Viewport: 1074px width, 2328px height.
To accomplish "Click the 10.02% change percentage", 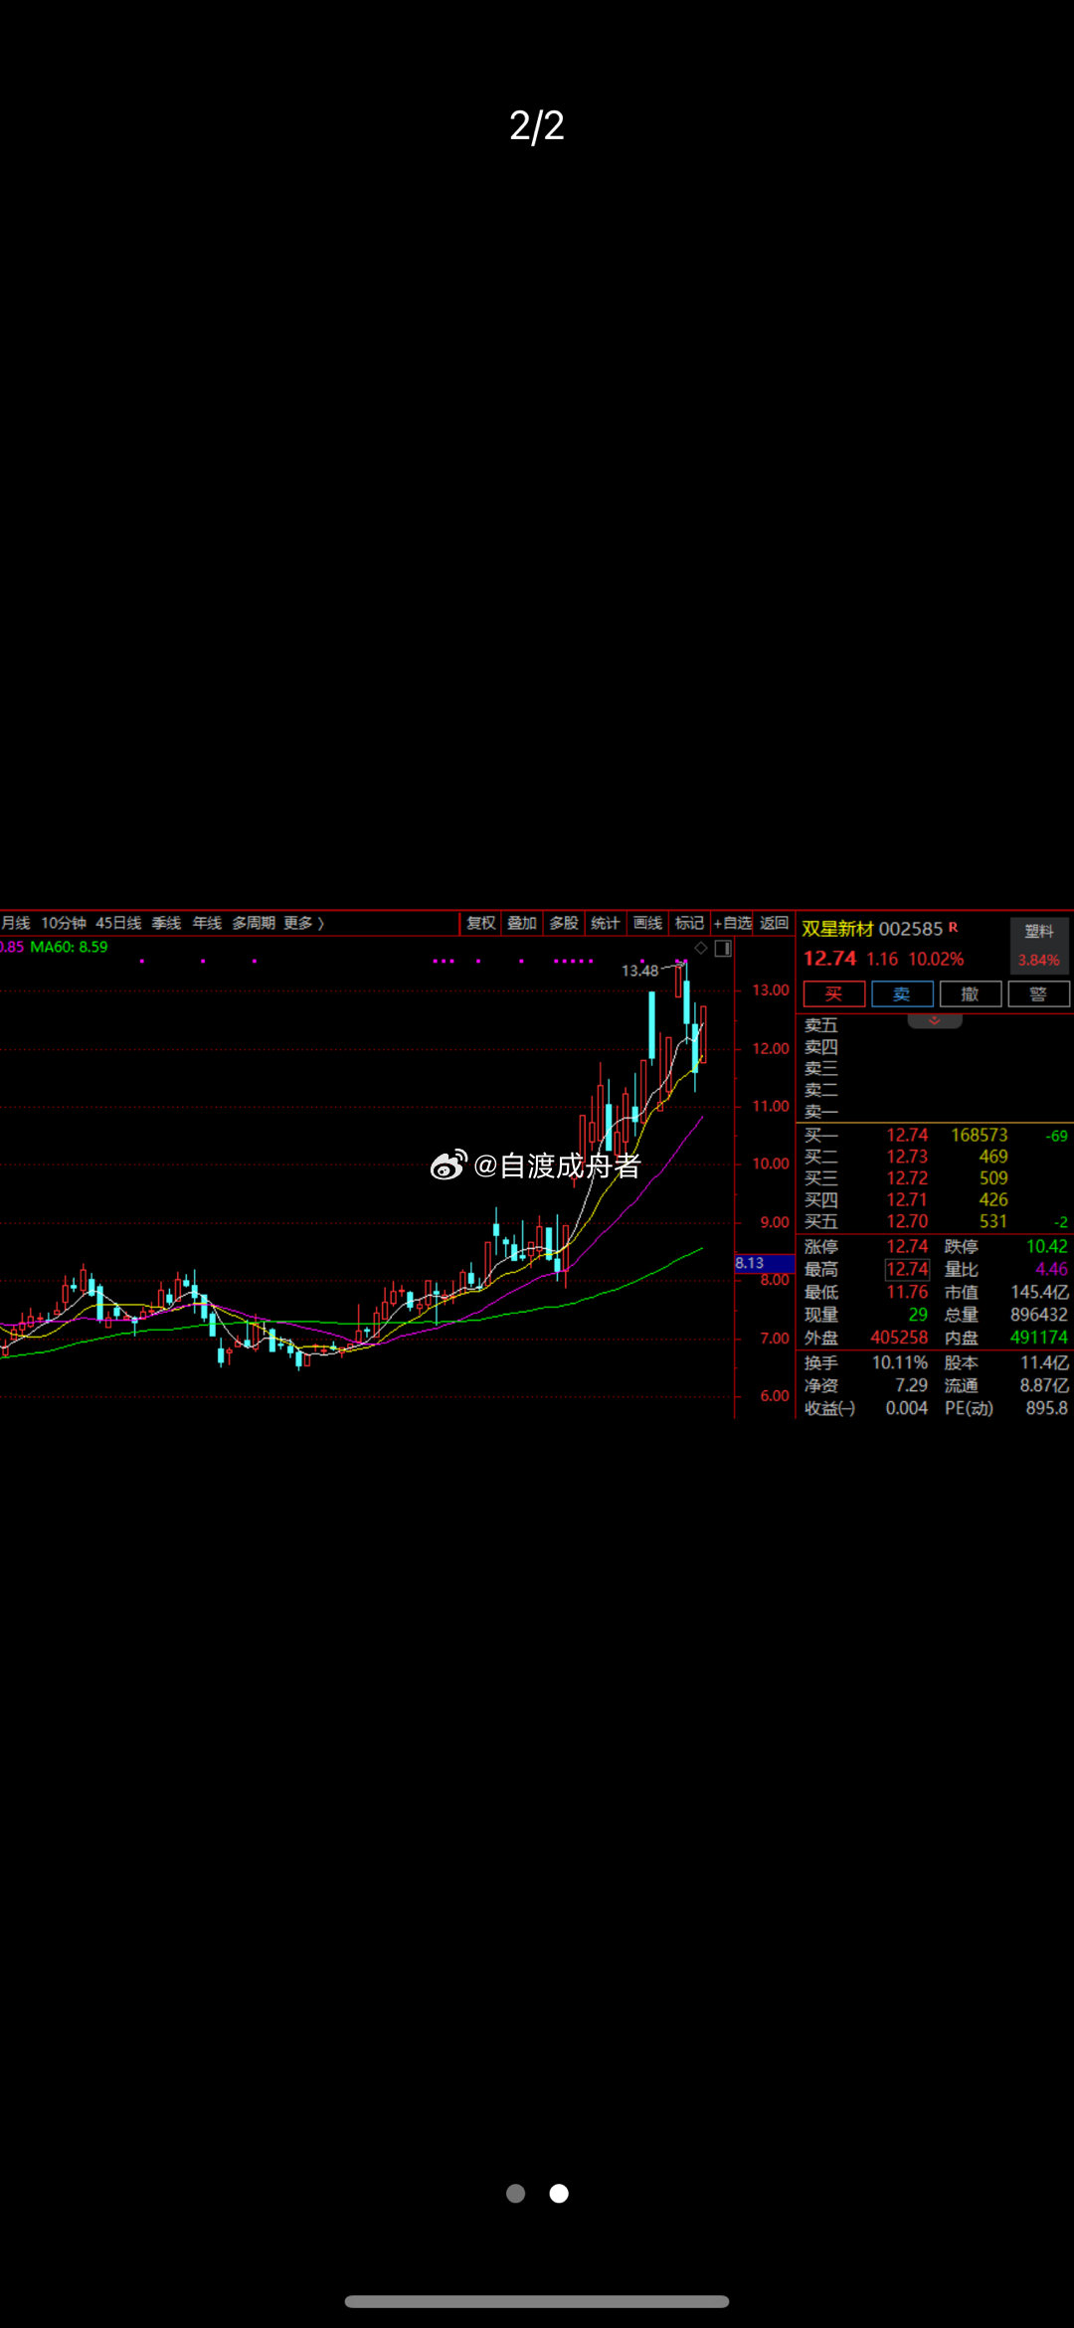I will 936,959.
